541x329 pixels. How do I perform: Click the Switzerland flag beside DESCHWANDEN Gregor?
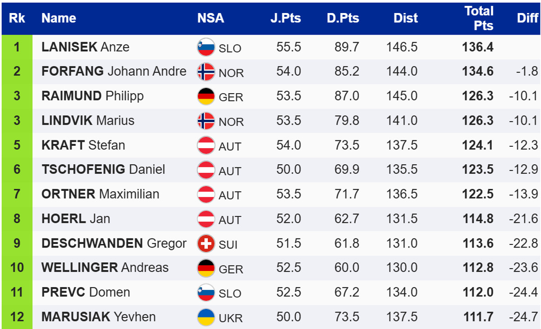tap(206, 243)
